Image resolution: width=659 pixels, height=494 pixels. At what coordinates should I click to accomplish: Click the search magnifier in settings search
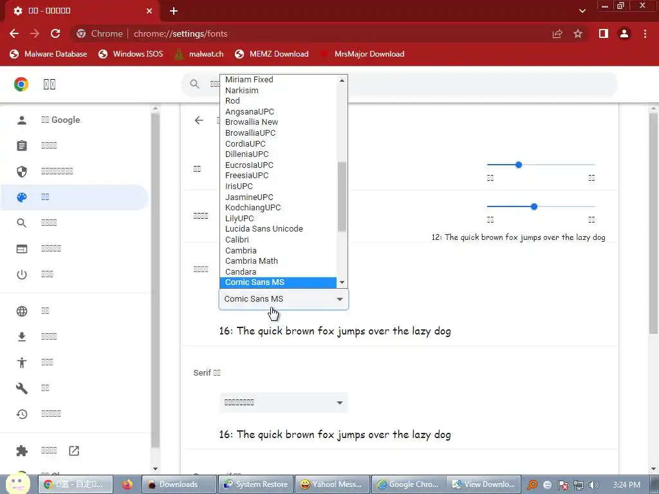tap(194, 84)
